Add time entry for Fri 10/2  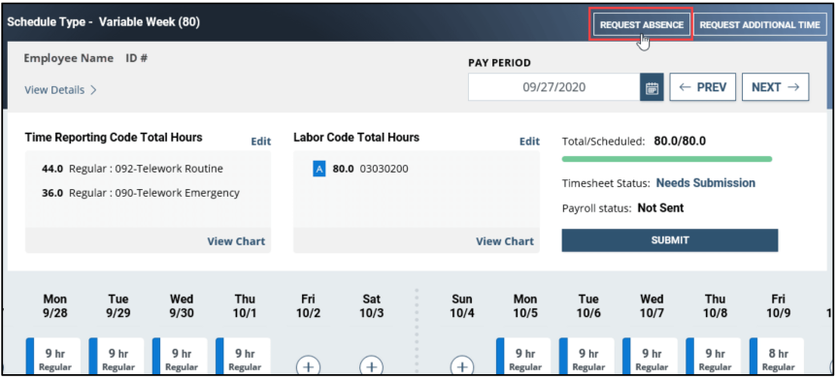coord(309,366)
